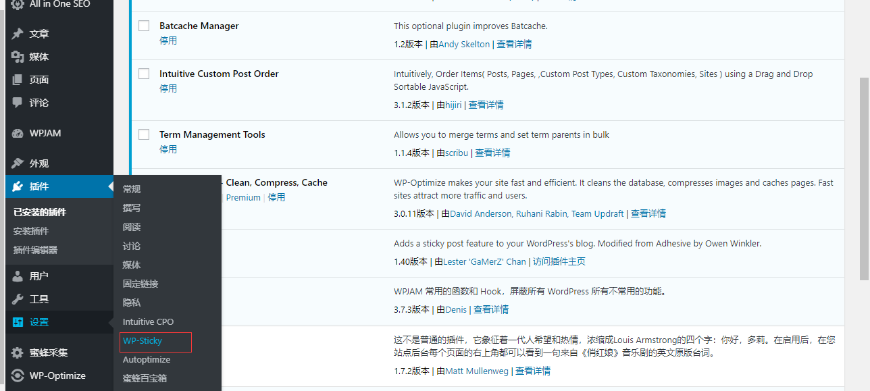Click the pushpin icon beside 文章

pos(18,34)
